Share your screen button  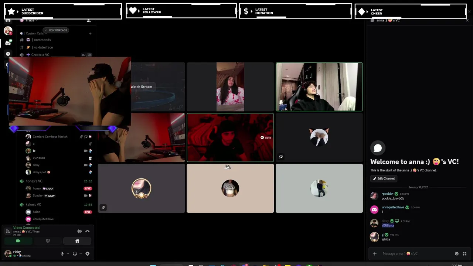(48, 241)
